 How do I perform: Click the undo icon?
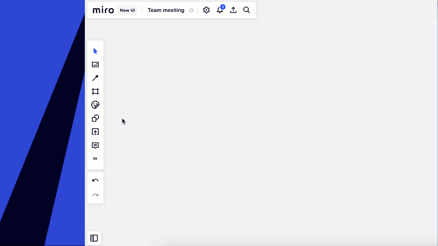95,180
